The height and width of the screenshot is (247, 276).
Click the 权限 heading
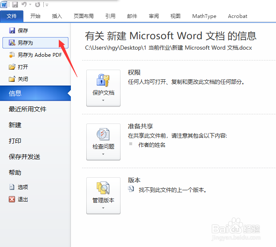(x=134, y=73)
